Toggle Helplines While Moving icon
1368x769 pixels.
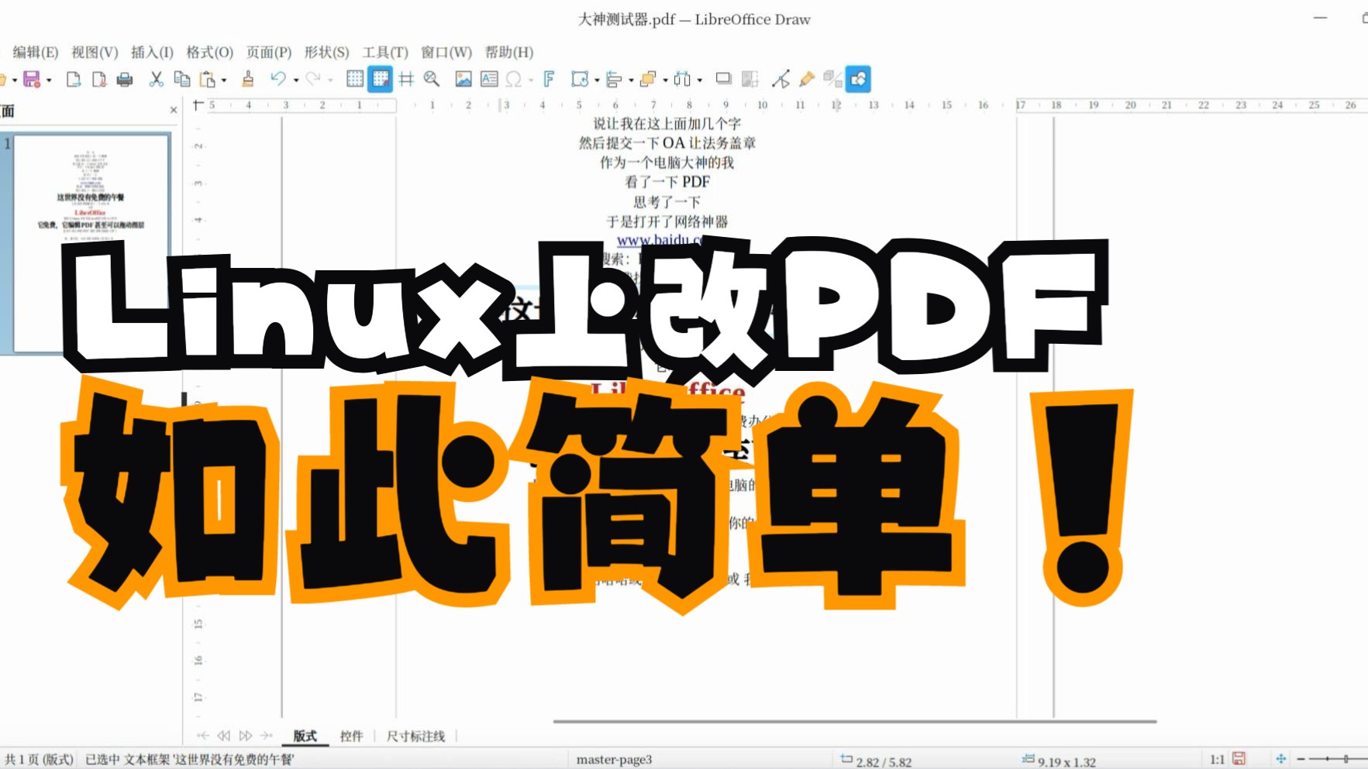(x=406, y=79)
